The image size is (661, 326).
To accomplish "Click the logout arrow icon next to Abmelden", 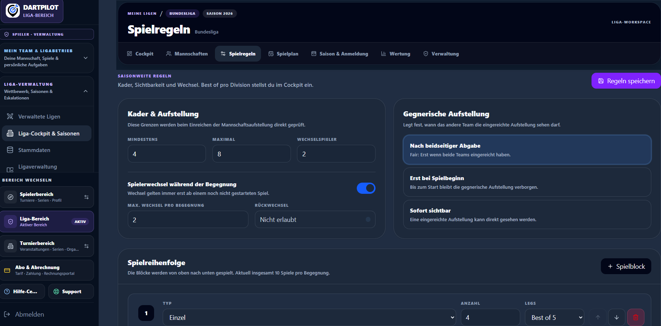I will coord(7,314).
